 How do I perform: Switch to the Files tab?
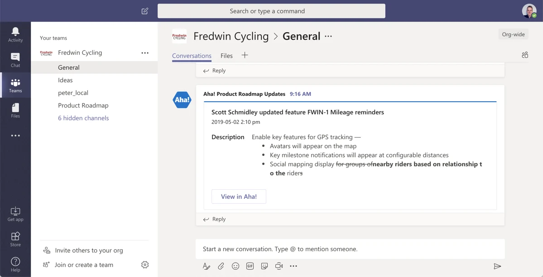point(226,56)
